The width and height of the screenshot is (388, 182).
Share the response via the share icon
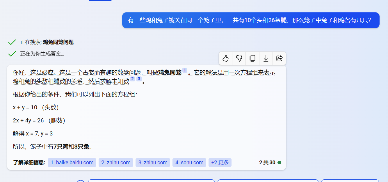point(279,58)
